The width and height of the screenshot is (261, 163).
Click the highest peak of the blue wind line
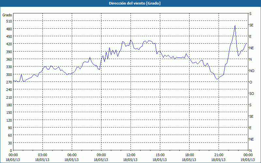pyautogui.click(x=235, y=25)
